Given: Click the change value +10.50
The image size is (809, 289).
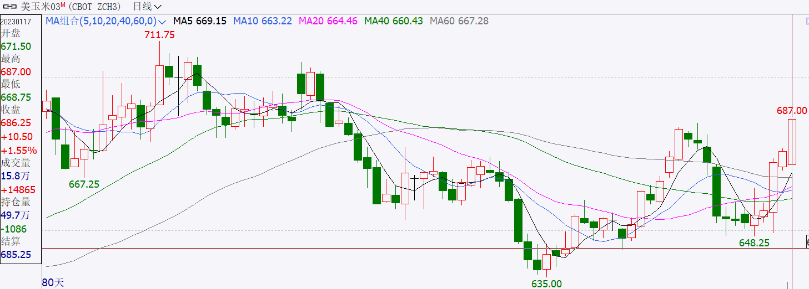Looking at the screenshot, I should point(17,137).
